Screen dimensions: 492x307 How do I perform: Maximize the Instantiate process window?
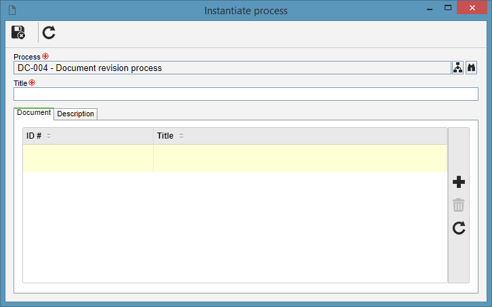[448, 8]
